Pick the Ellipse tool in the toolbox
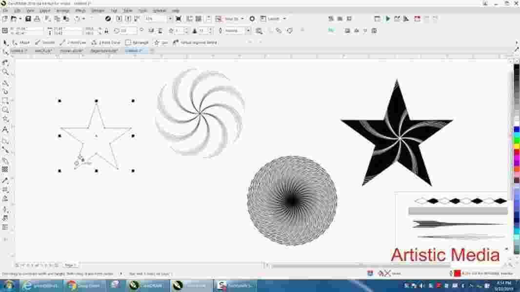This screenshot has height=292, width=520. pyautogui.click(x=5, y=110)
